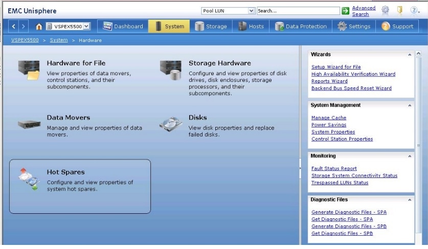This screenshot has width=428, height=249.
Task: Click Get Diagnostic Files - SPB
Action: (342, 233)
